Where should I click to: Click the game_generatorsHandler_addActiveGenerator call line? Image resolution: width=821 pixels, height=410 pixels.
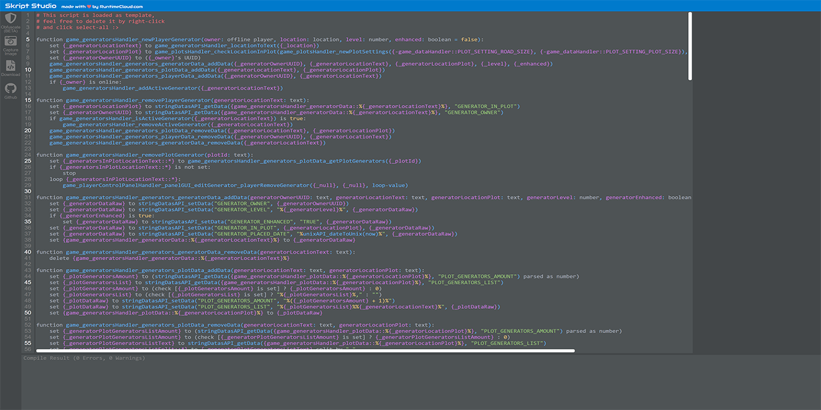click(x=173, y=88)
